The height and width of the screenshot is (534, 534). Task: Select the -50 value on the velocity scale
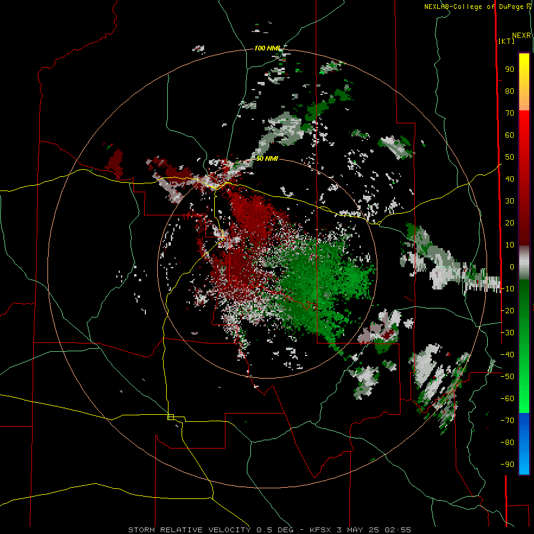pos(507,377)
